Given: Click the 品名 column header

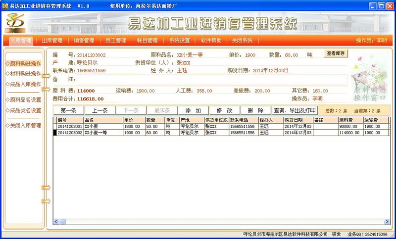Looking at the screenshot, I should [x=103, y=120].
